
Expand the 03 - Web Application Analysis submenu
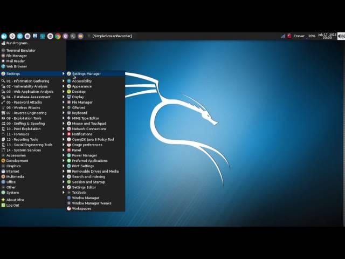coord(33,92)
